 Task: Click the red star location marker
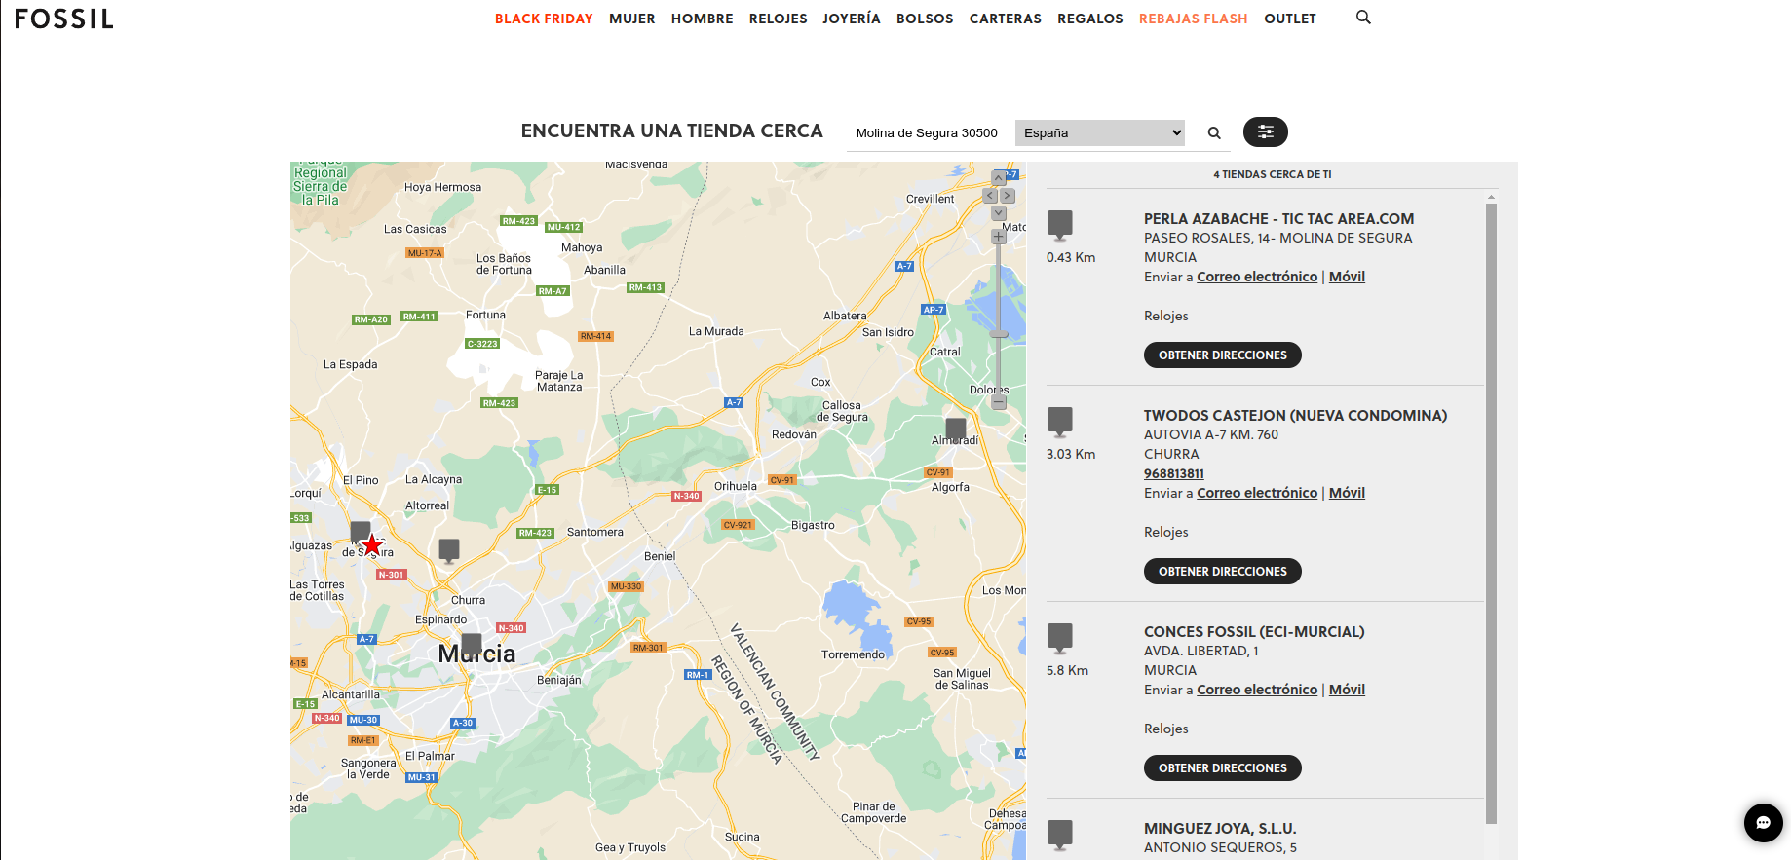(x=372, y=545)
